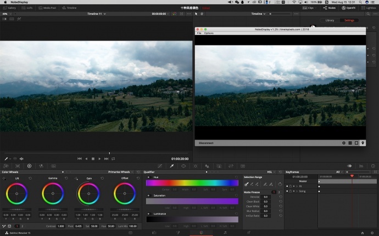This screenshot has width=379, height=236.
Task: Open the Power Window palette
Action: 183,166
